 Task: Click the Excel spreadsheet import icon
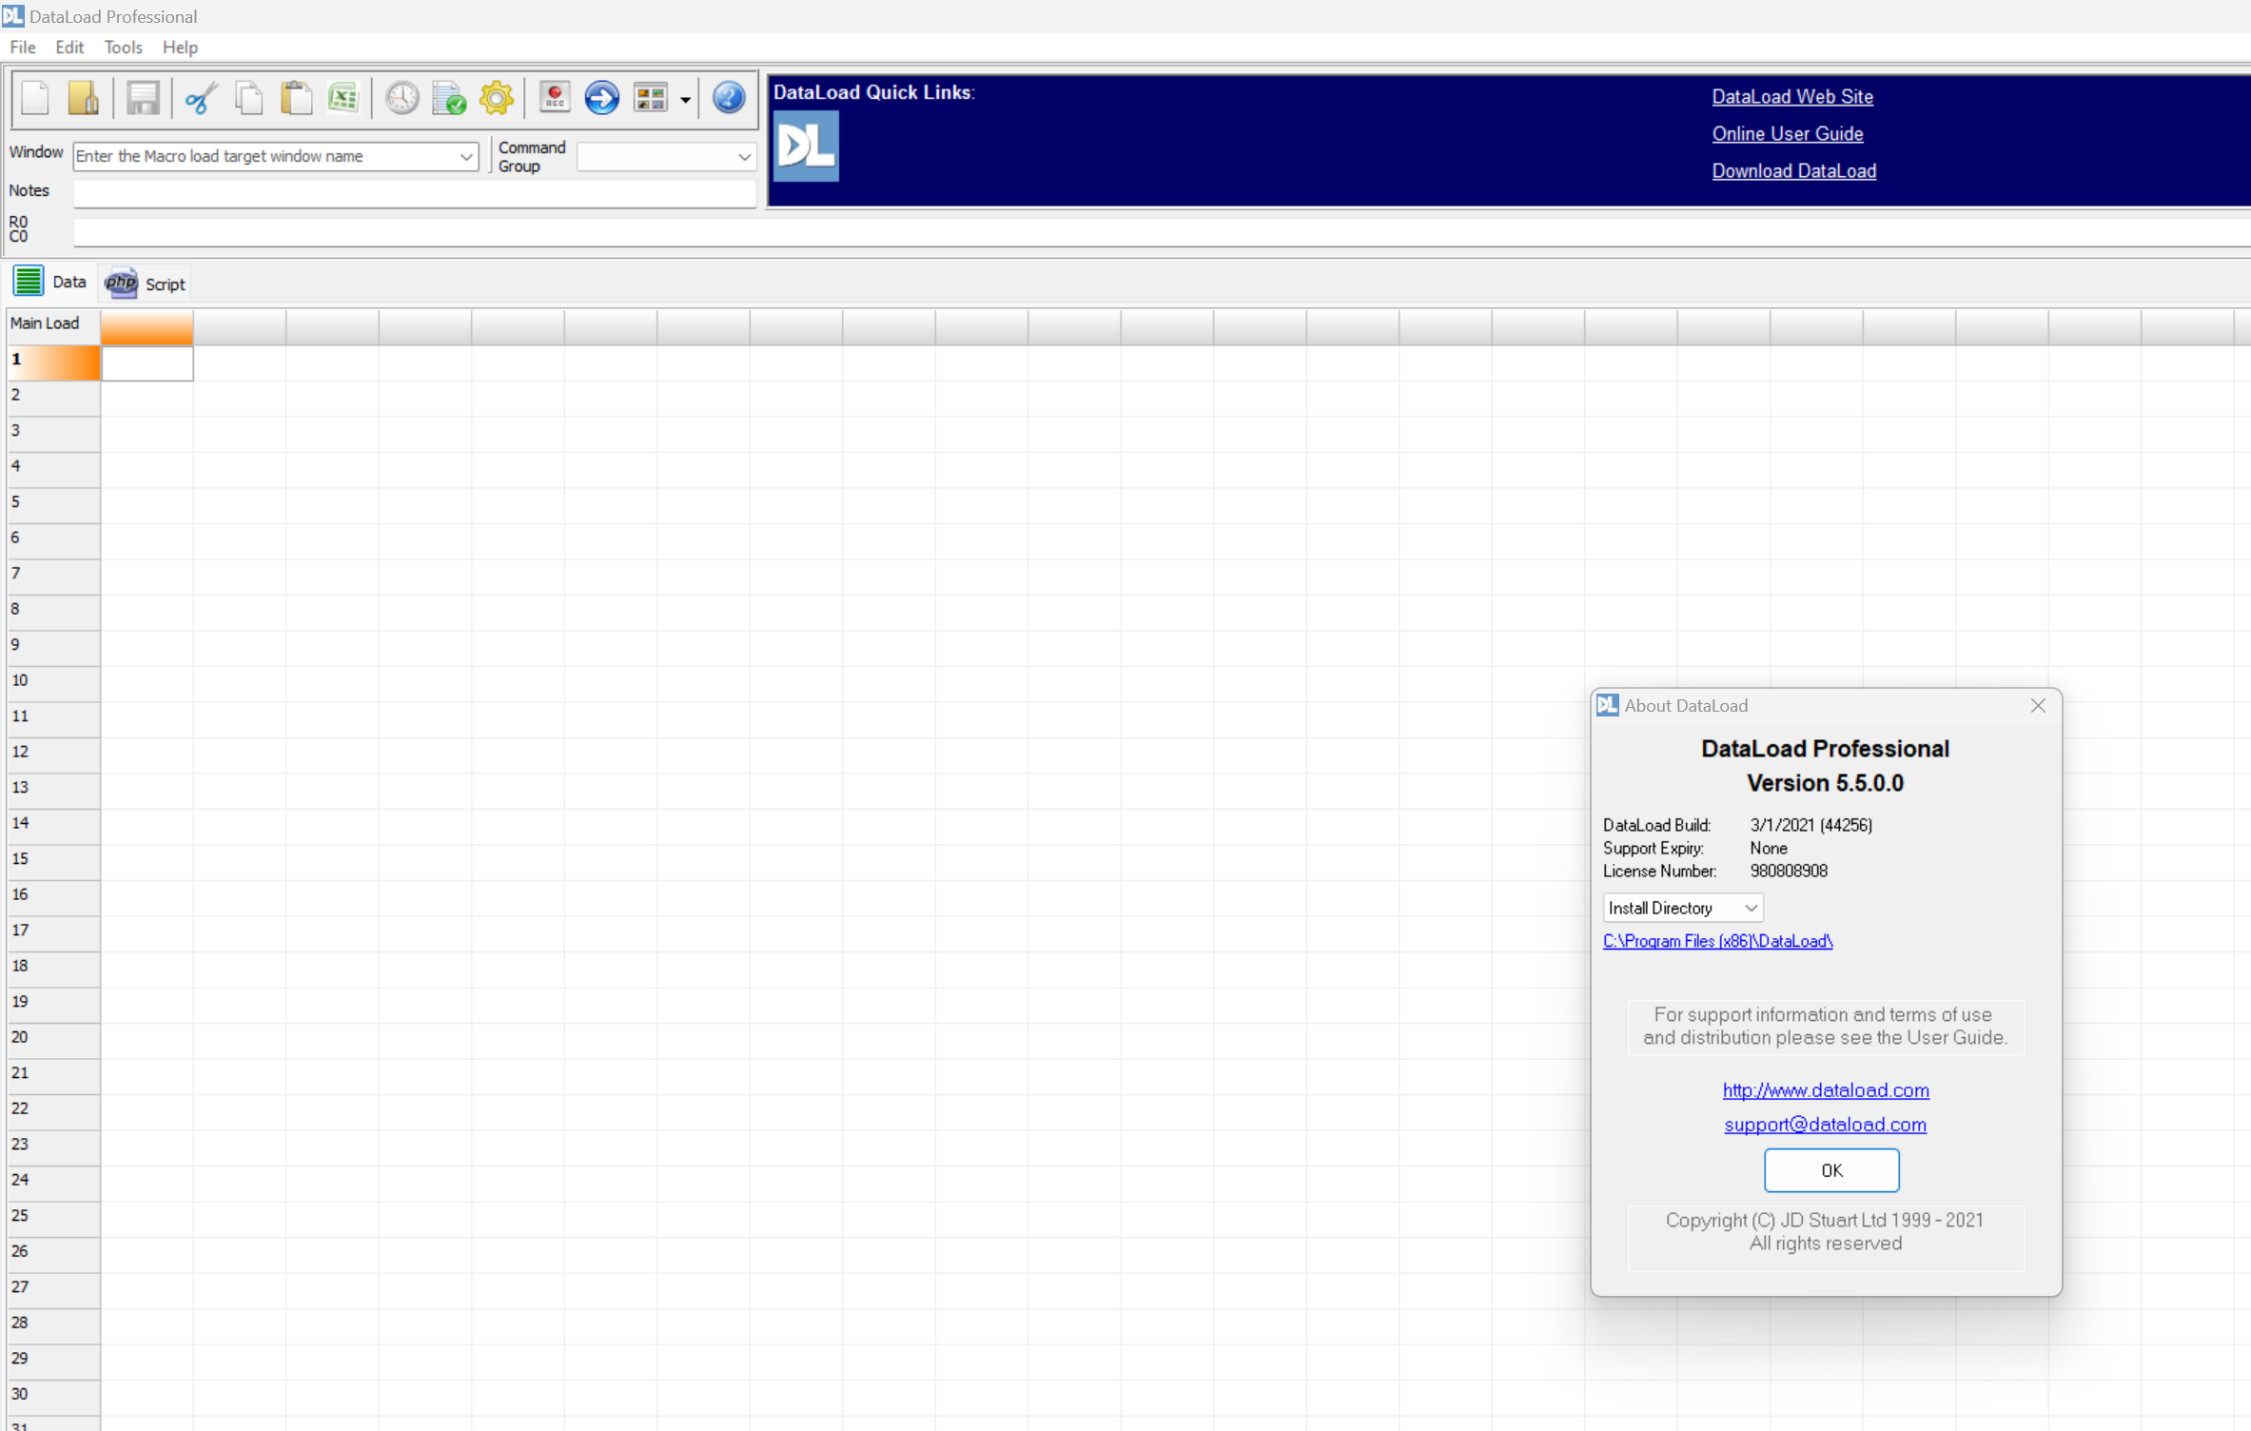[343, 98]
